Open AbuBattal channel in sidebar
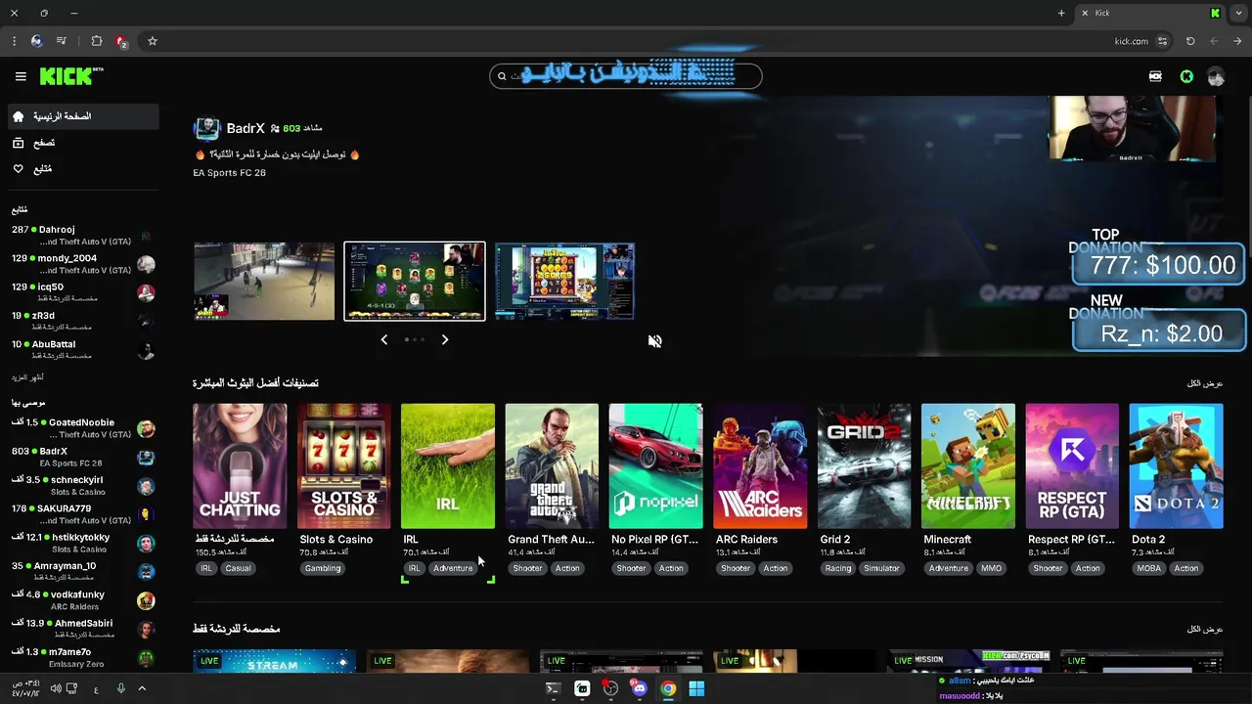Viewport: 1252px width, 704px height. click(82, 350)
